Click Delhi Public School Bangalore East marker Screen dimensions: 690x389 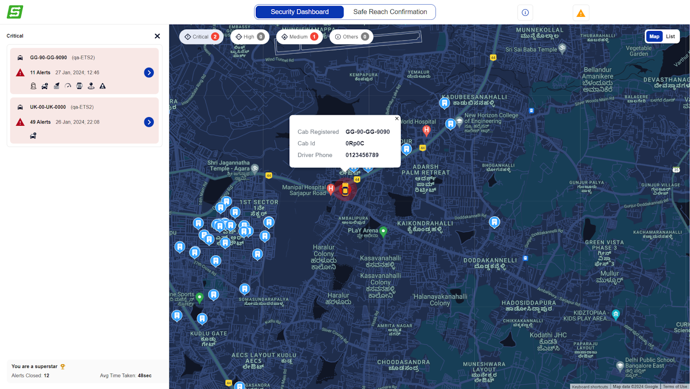click(x=620, y=366)
